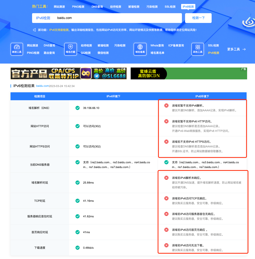Click the baidu.com link in results header
Screen dimensions: 255x259
click(x=42, y=86)
